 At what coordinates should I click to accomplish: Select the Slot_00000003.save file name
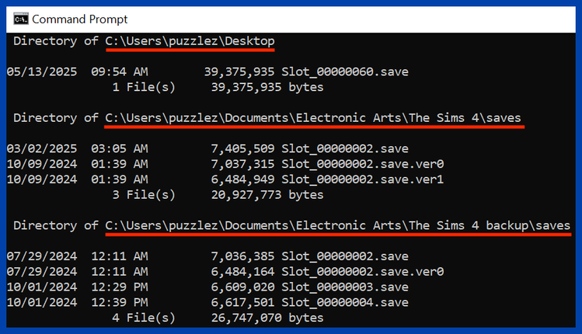pyautogui.click(x=345, y=287)
